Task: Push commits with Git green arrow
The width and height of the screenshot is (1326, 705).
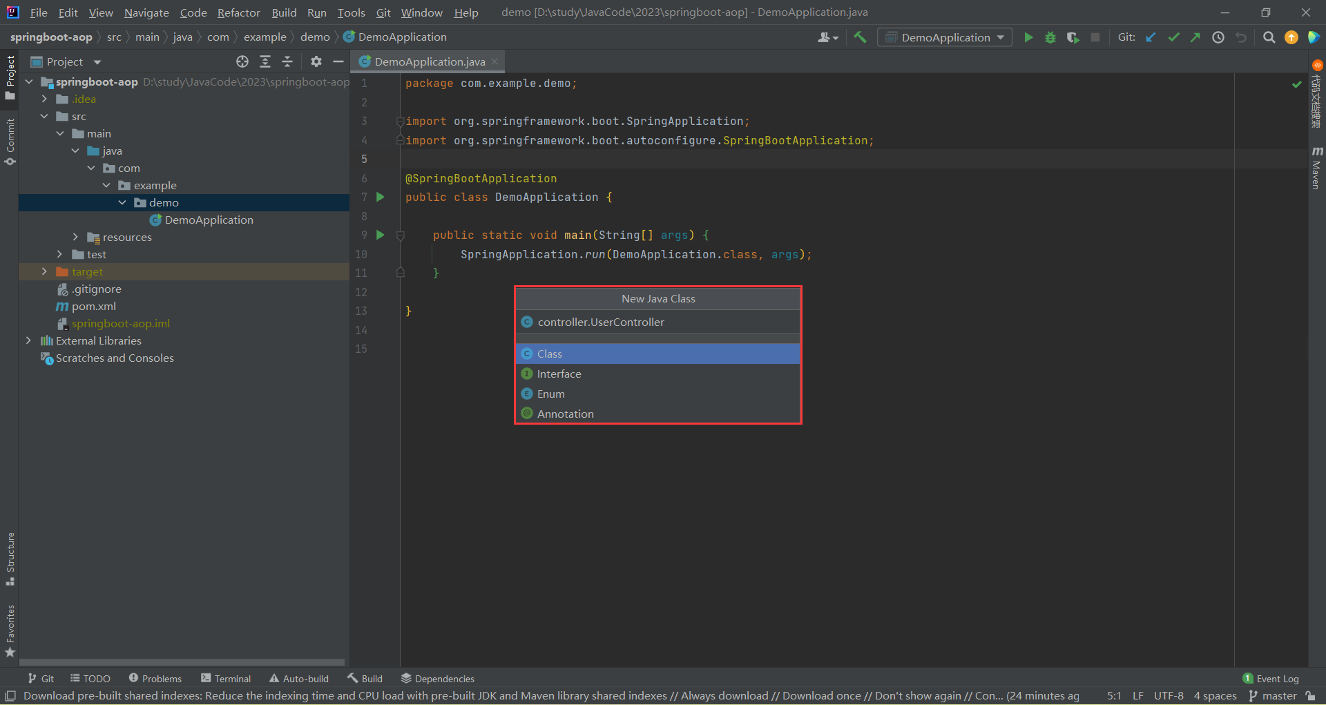Action: (1195, 37)
